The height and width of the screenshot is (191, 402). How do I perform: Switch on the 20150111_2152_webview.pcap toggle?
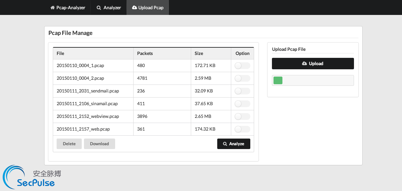[242, 117]
